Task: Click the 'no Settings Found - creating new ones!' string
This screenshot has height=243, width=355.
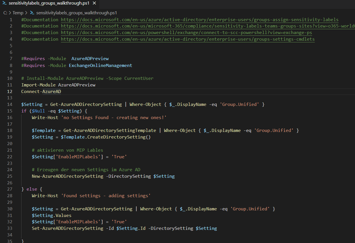Action: pos(114,118)
